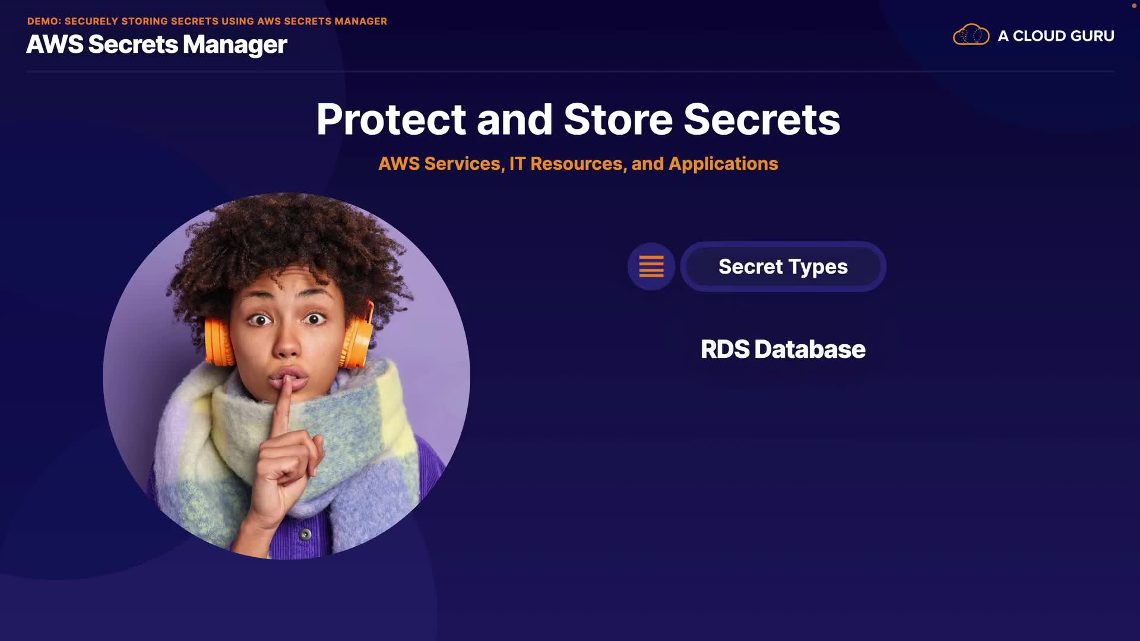Click the button on the purple coat
Viewport: 1140px width, 641px height.
pyautogui.click(x=305, y=535)
